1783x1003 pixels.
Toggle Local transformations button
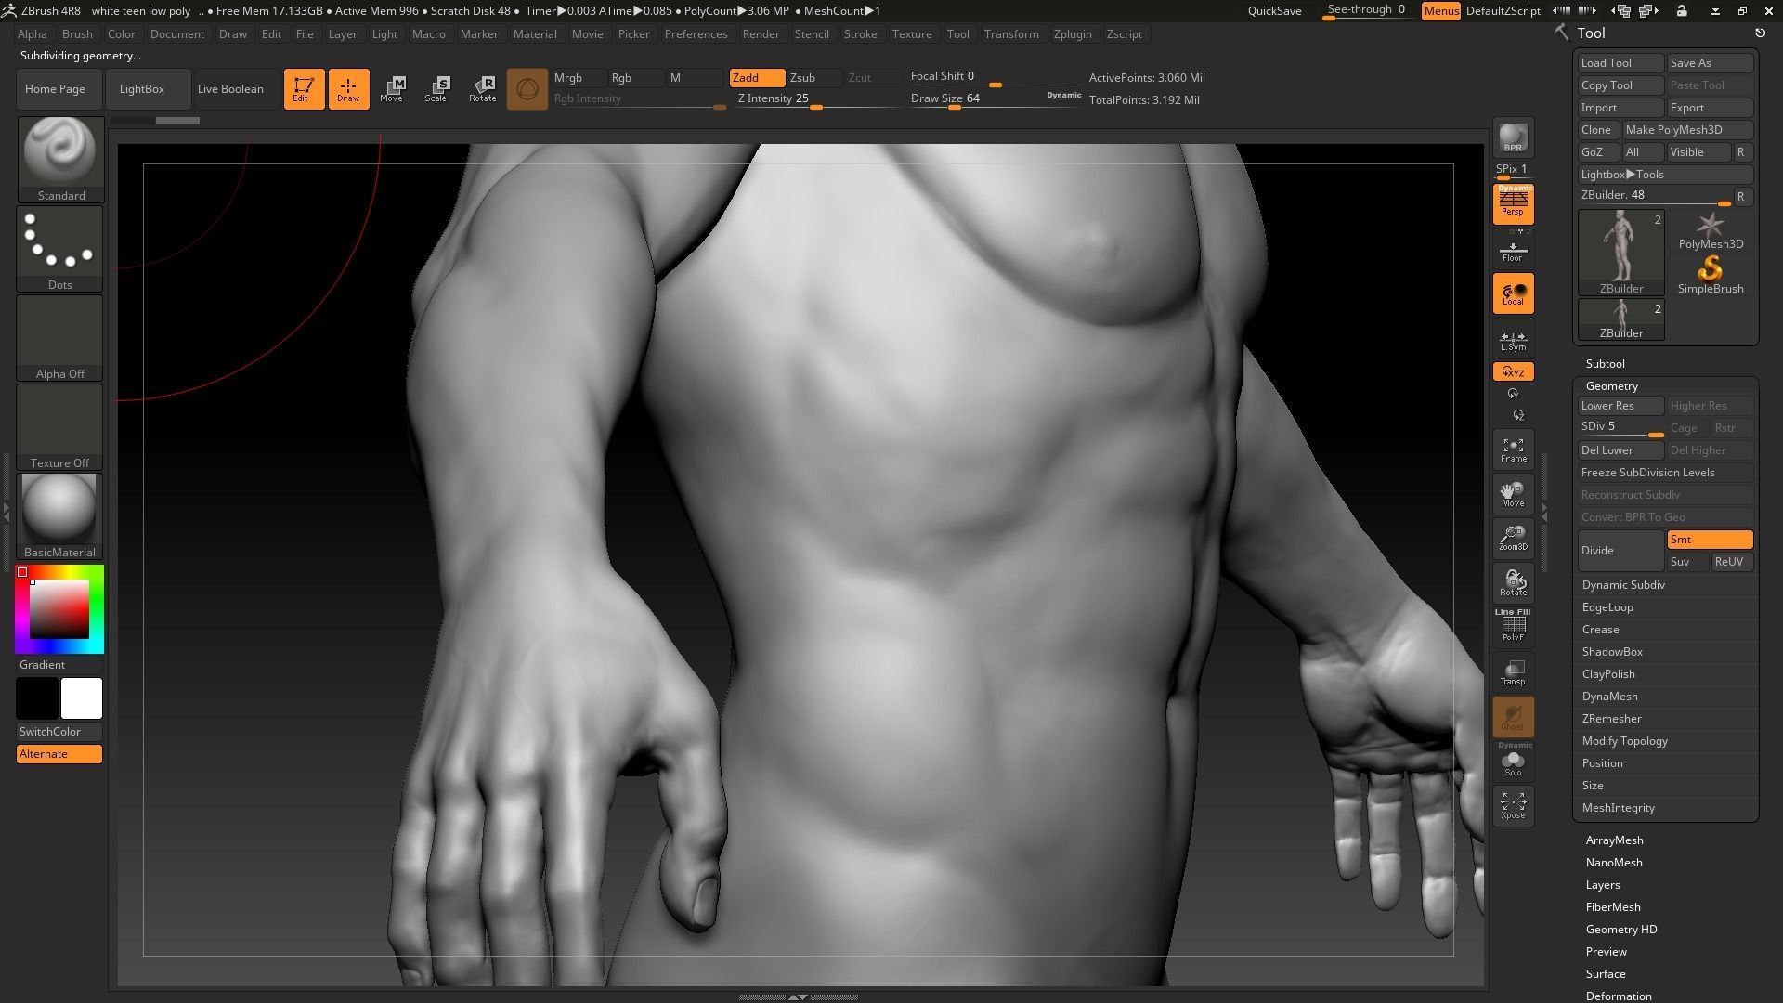(x=1513, y=293)
